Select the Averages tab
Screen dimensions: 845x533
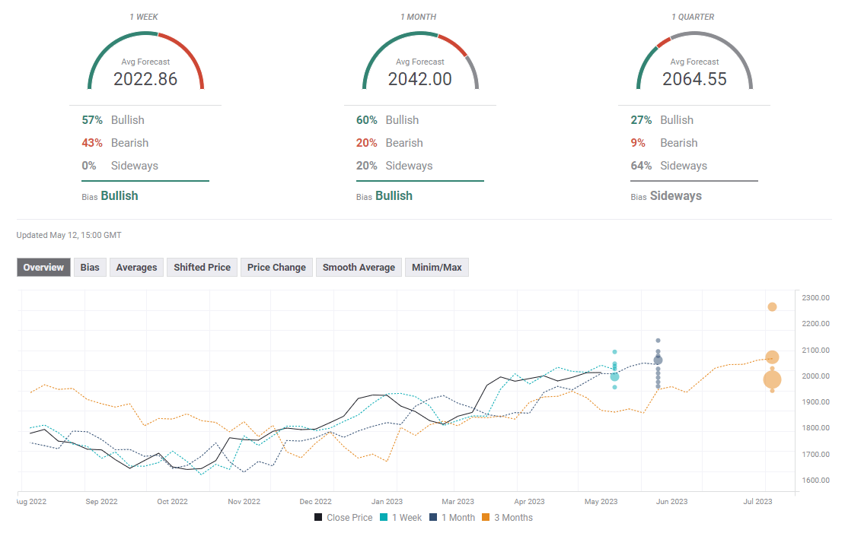pyautogui.click(x=137, y=267)
